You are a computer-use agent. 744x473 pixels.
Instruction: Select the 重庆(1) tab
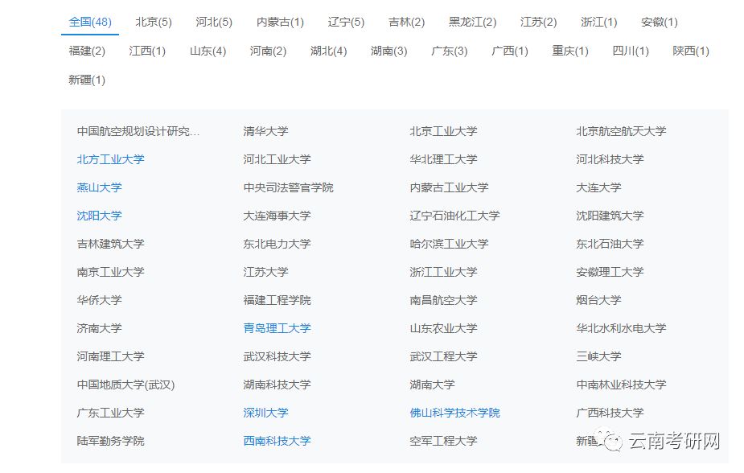pyautogui.click(x=569, y=51)
